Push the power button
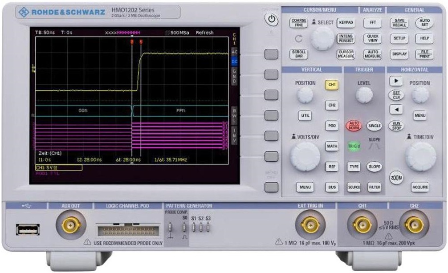Viewport: 448px width, 273px height. point(272,20)
